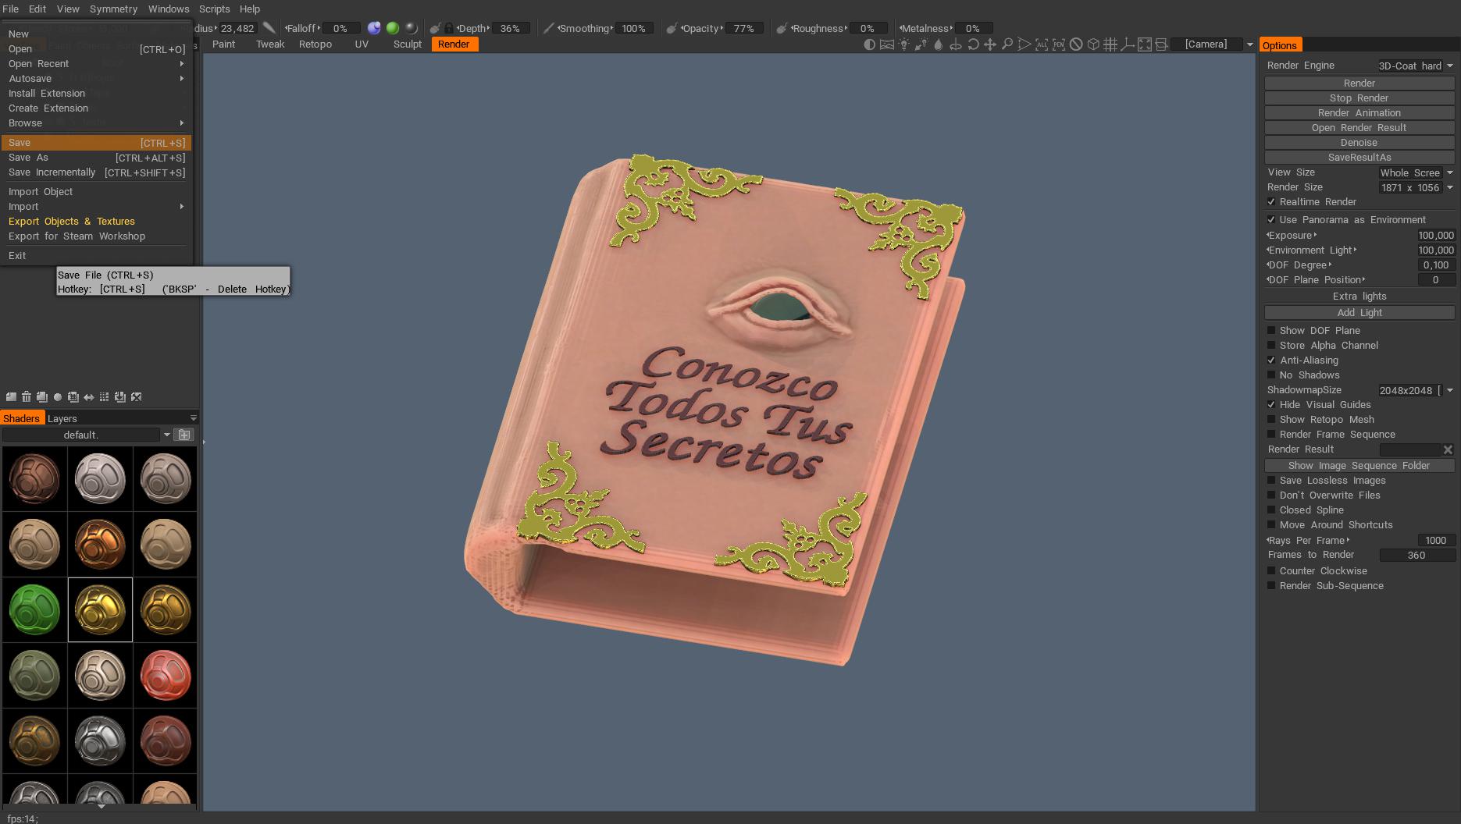Open the ShadowmapSize dropdown

1416,390
